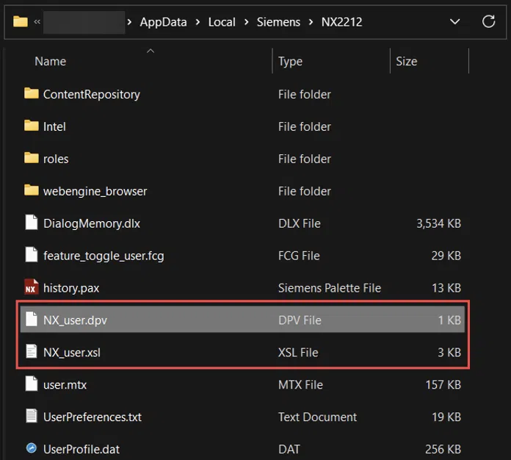Sort by Type column header
511x460 pixels.
click(x=290, y=61)
